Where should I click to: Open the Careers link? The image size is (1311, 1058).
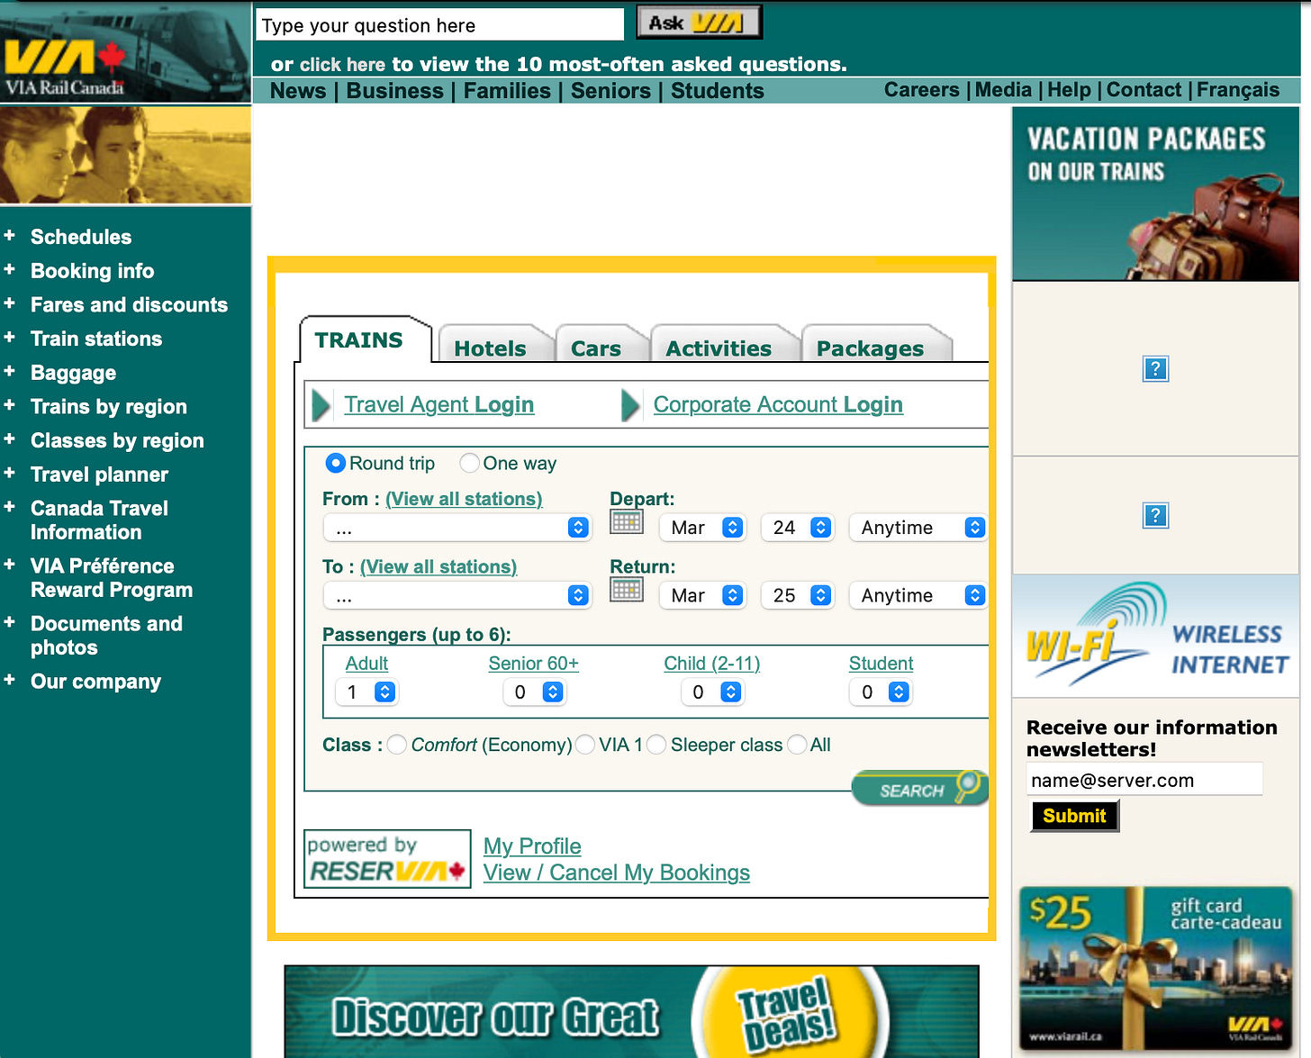click(x=922, y=90)
